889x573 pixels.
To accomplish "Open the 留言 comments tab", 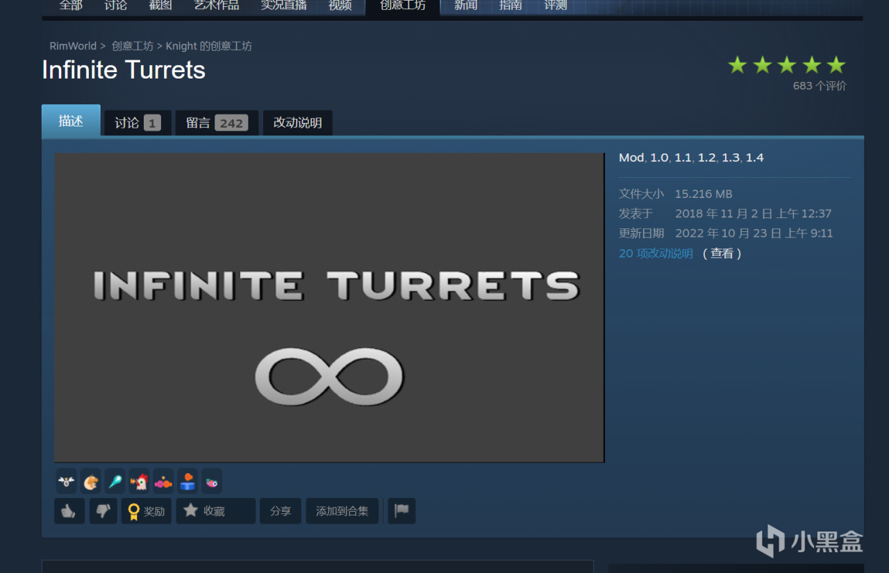I will click(x=217, y=123).
